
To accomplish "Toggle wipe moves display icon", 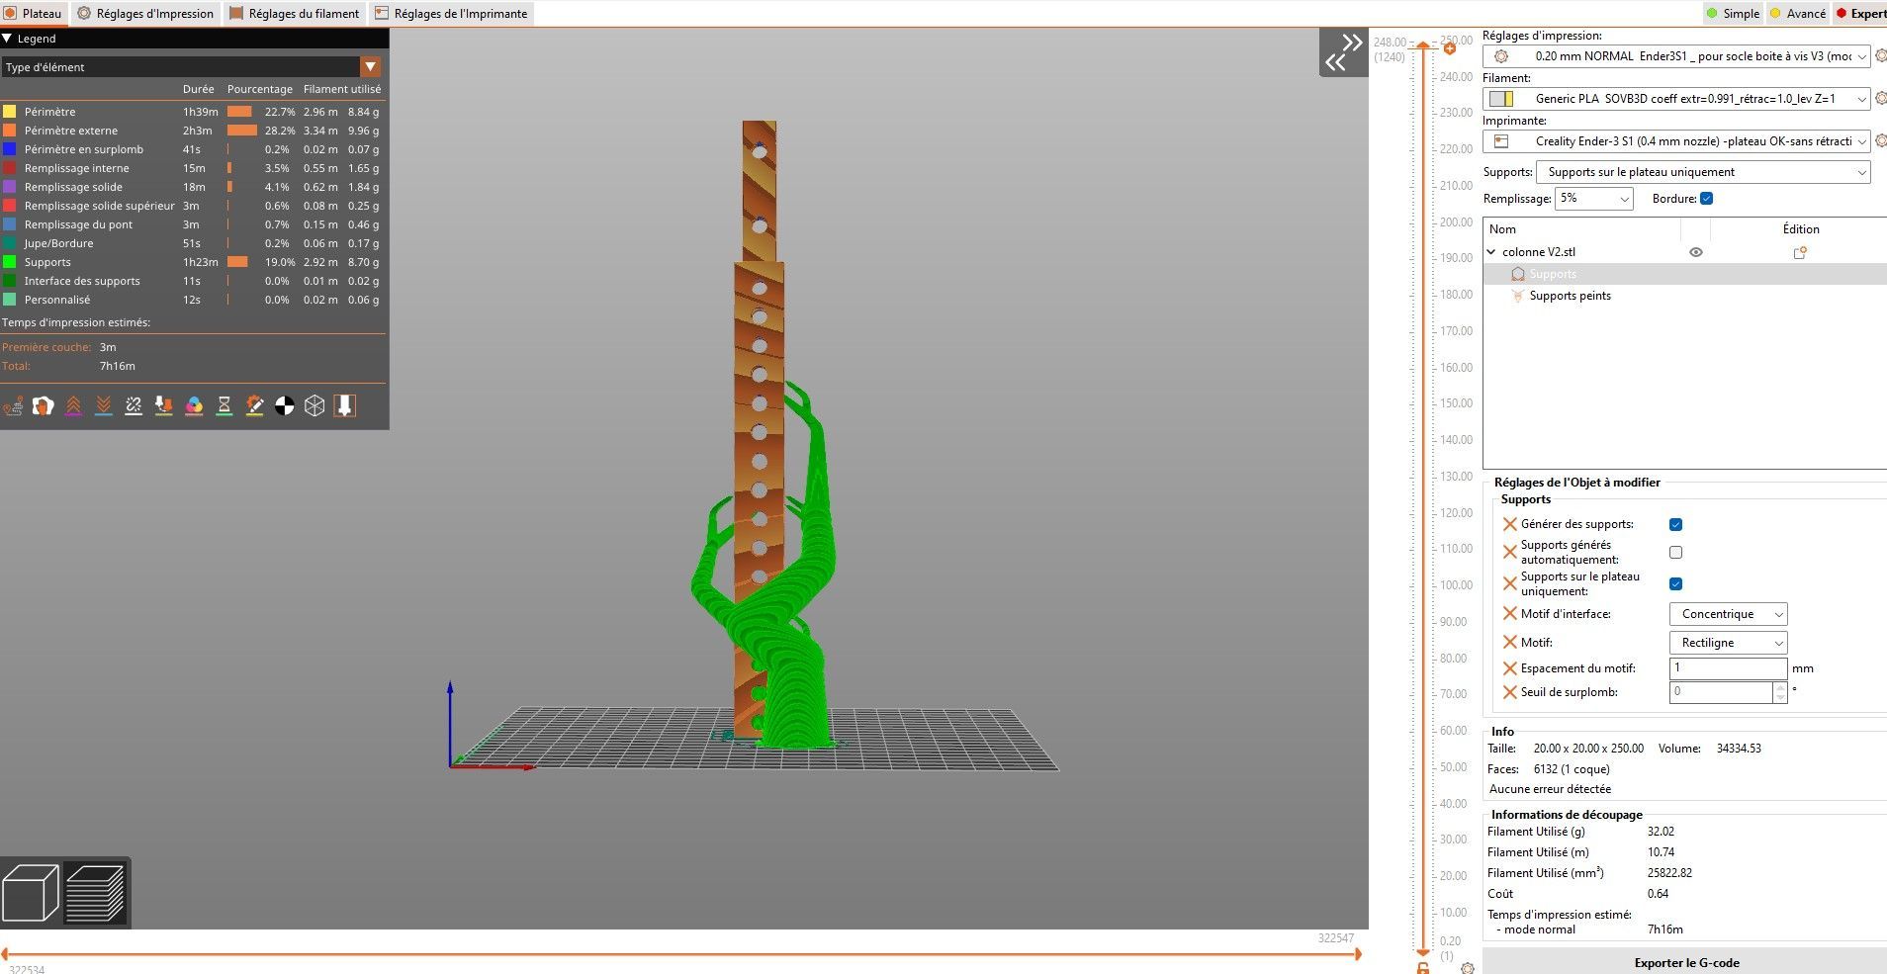I will coord(43,405).
